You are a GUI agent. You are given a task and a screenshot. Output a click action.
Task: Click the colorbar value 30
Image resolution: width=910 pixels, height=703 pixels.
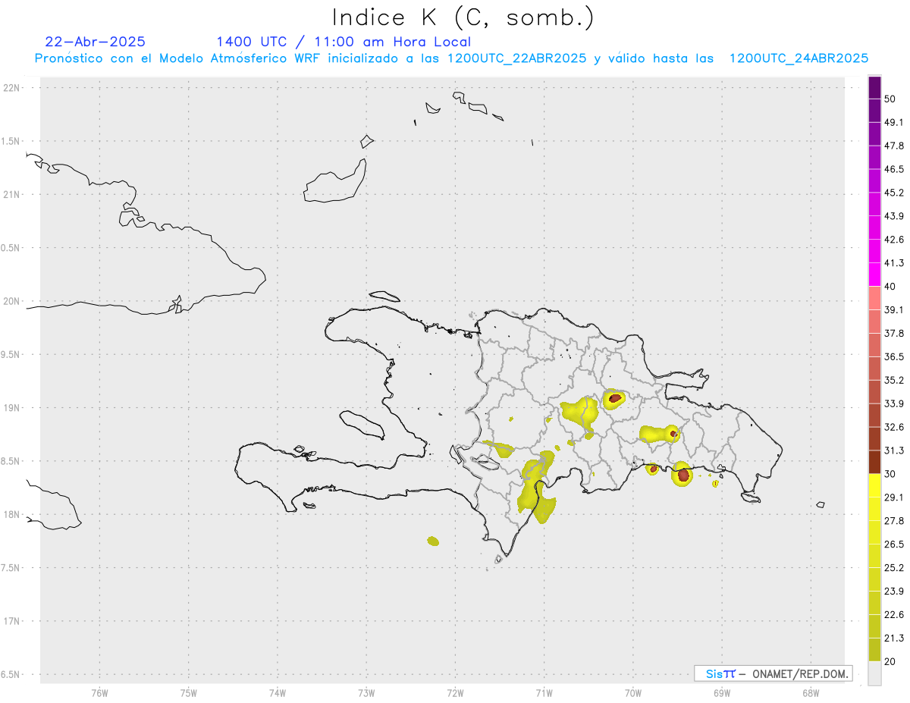click(890, 474)
